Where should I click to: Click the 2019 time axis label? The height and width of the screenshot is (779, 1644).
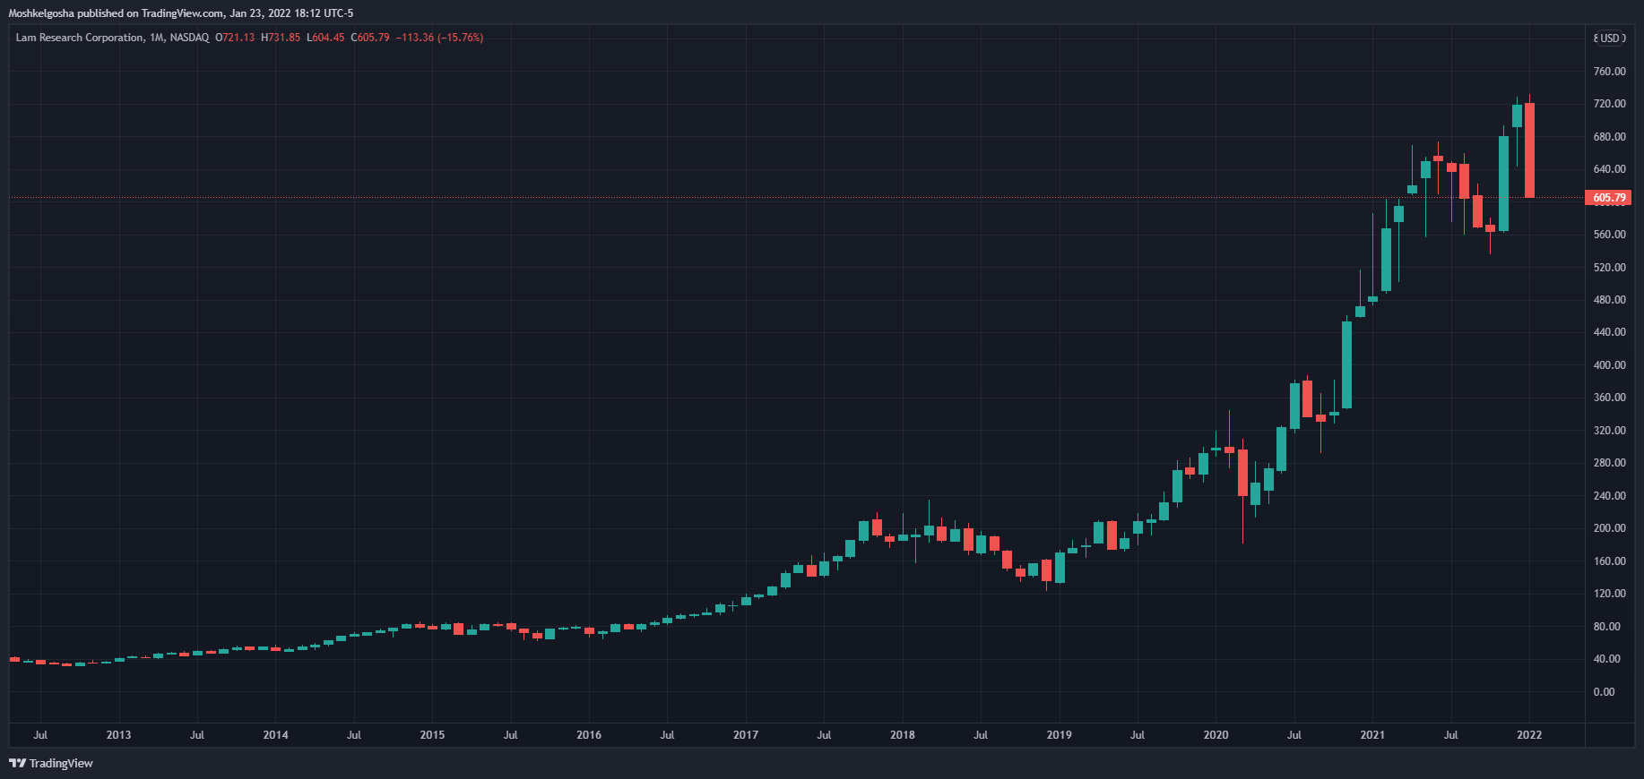tap(1059, 735)
